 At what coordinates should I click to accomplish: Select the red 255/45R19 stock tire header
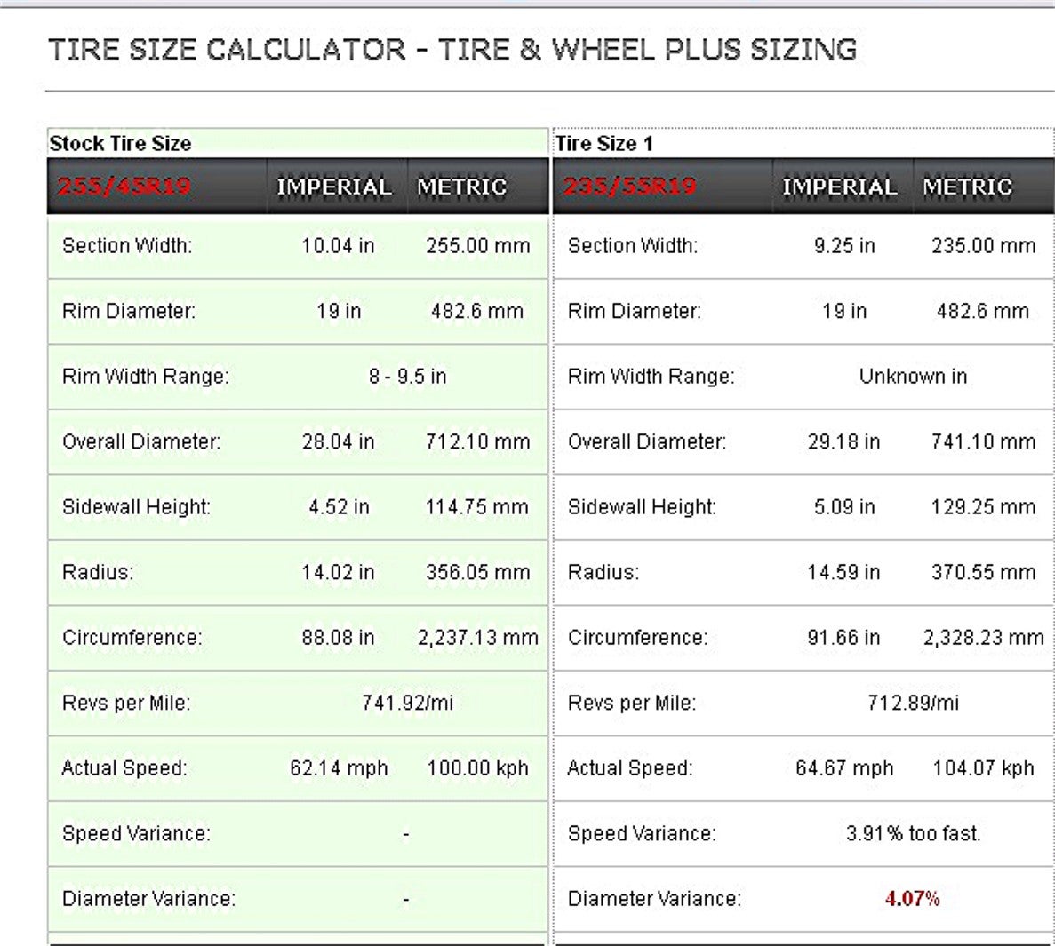pos(124,187)
